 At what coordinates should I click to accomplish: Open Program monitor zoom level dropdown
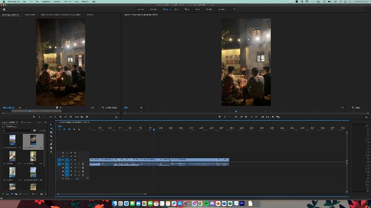point(144,107)
